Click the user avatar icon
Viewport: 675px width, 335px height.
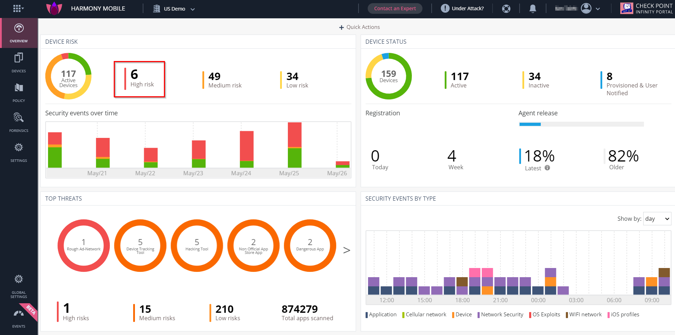click(586, 8)
